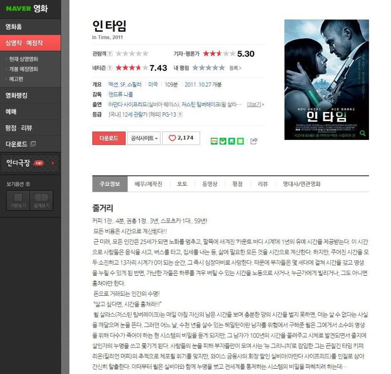Open director link 앤드류 니콜
The image size is (391, 374).
(121, 94)
